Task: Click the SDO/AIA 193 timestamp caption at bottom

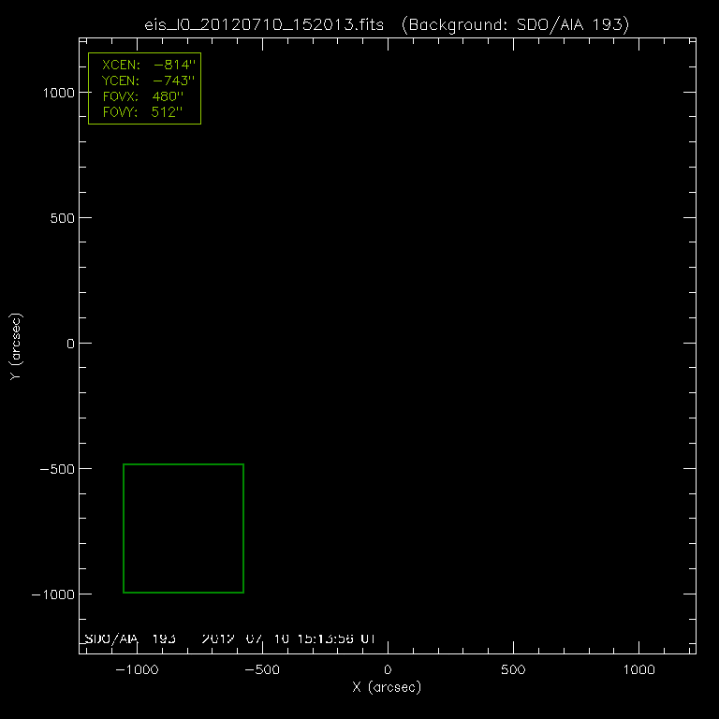Action: [230, 638]
